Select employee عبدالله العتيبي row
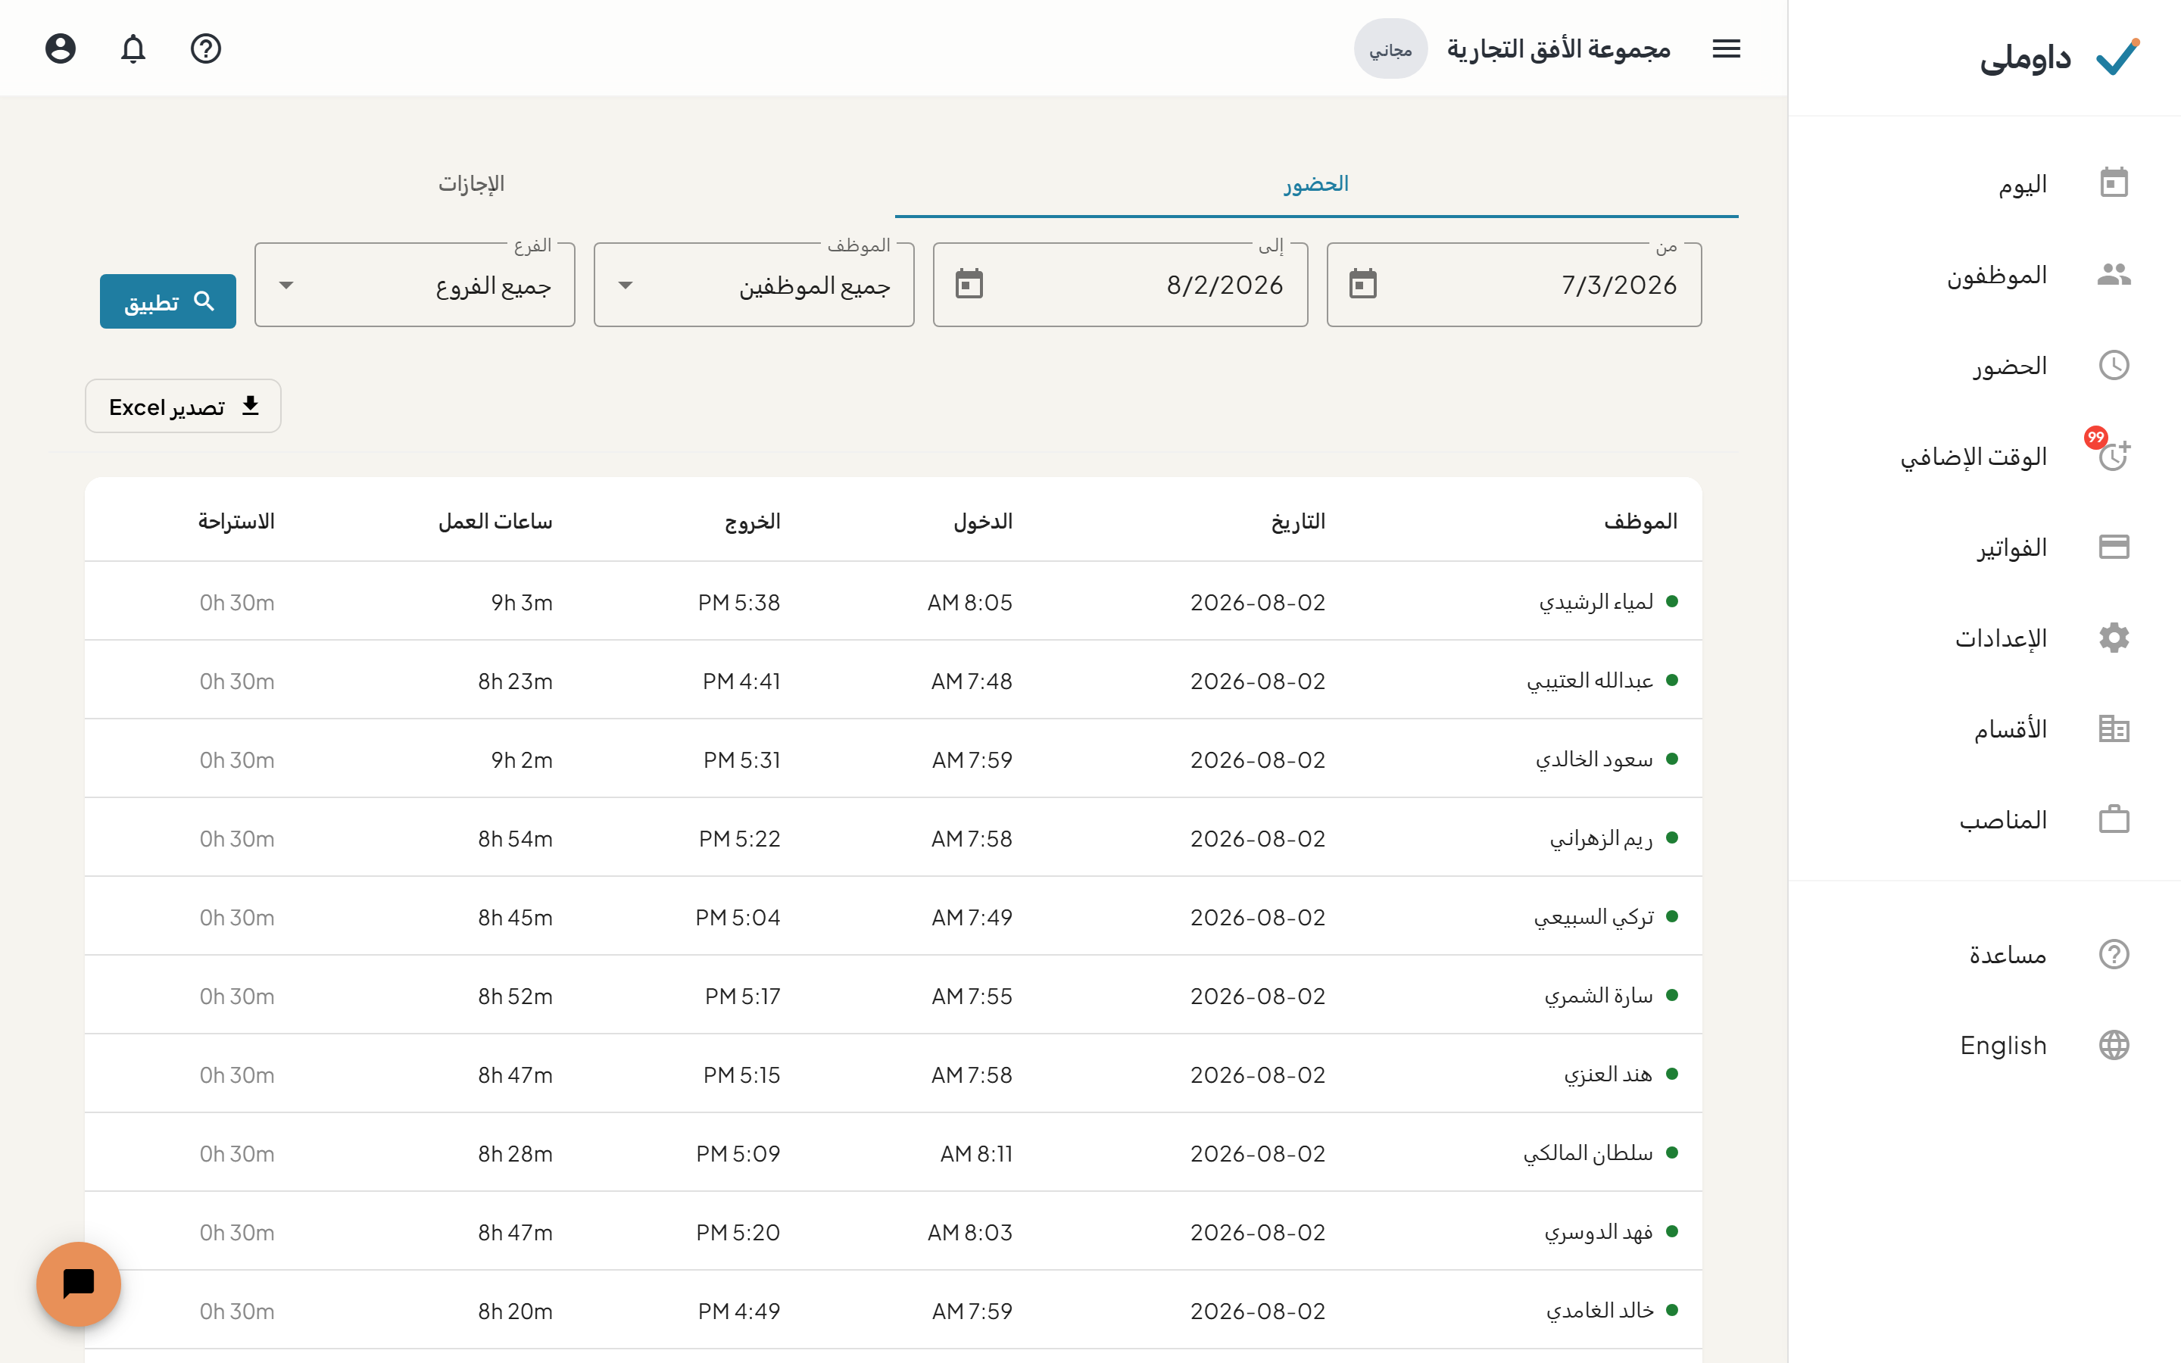The image size is (2181, 1363). tap(893, 680)
